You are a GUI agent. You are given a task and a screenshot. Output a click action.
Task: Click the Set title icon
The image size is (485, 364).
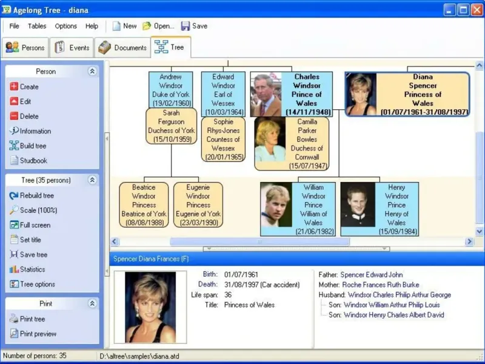click(14, 239)
